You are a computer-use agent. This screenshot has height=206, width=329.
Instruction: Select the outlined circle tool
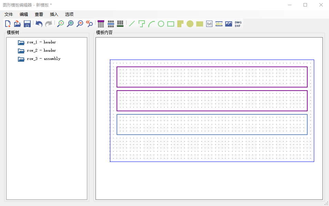pos(161,24)
